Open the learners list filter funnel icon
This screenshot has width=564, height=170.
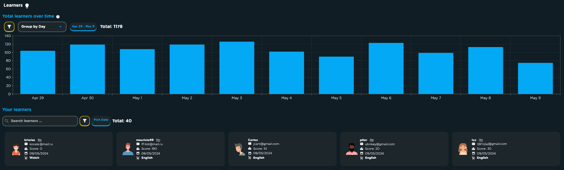[85, 121]
